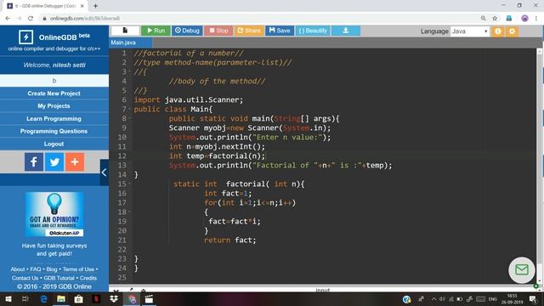Image resolution: width=544 pixels, height=306 pixels.
Task: Open the Windows Start menu
Action: [x=8, y=298]
